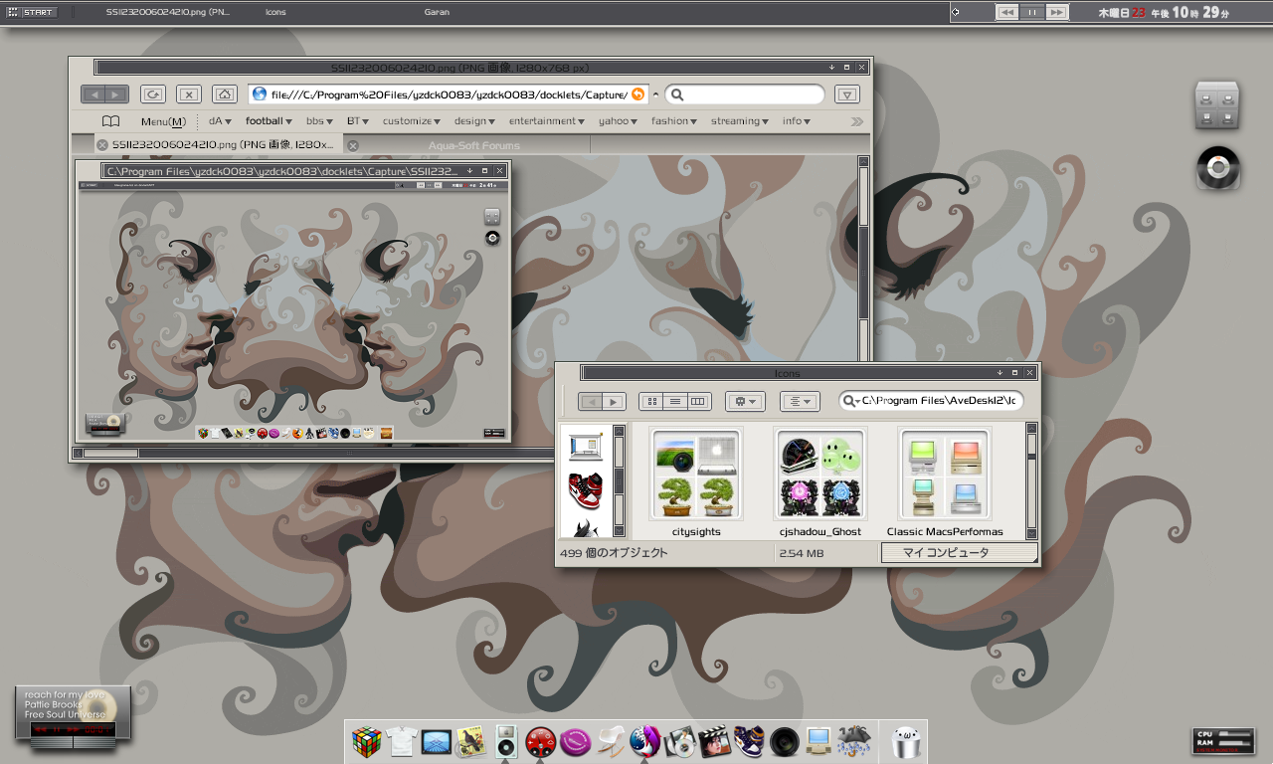
Task: Open the bird postage stamp dock icon
Action: click(x=471, y=741)
